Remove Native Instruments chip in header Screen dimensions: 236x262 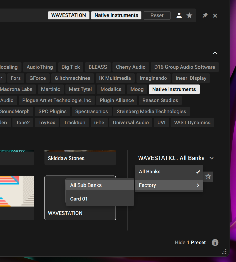[x=116, y=15]
